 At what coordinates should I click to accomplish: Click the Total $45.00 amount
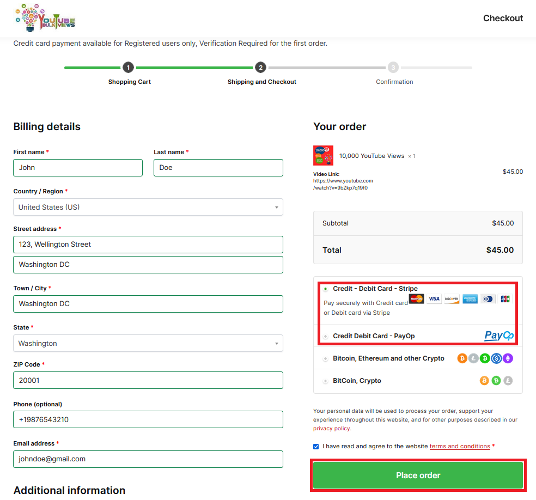click(x=500, y=250)
